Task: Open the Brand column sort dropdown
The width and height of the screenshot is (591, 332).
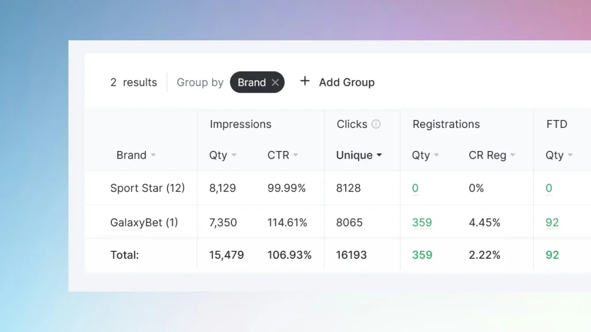Action: (154, 155)
